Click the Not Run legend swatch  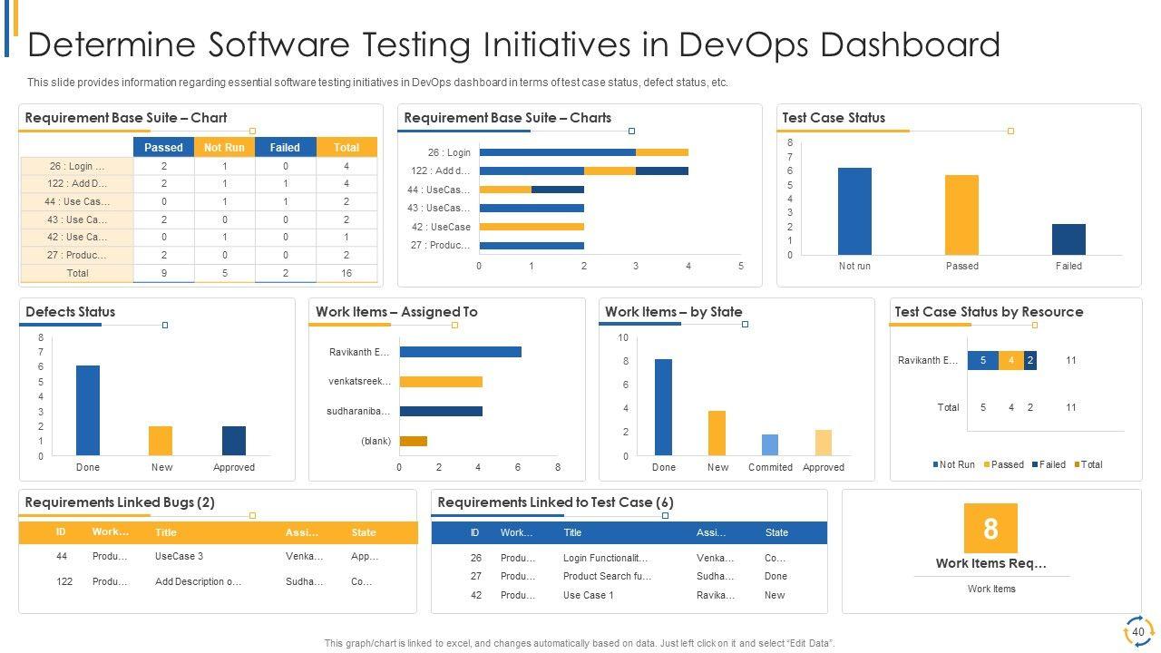(x=936, y=465)
